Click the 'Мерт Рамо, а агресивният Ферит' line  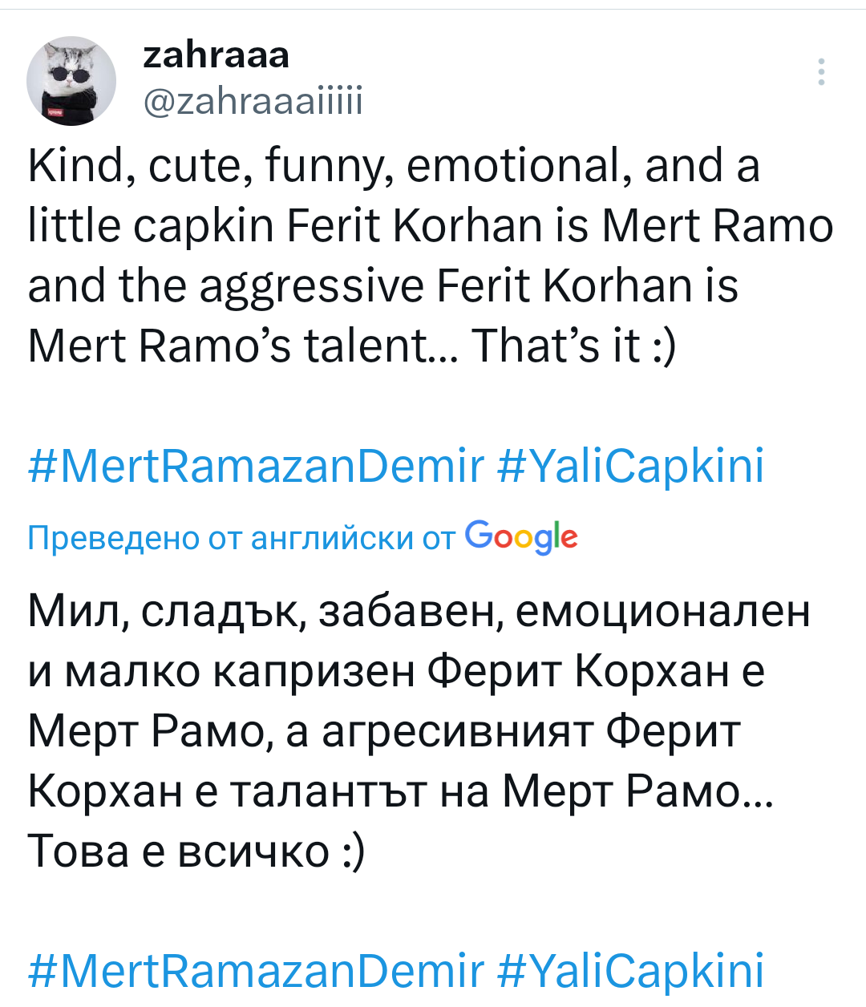coord(384,731)
